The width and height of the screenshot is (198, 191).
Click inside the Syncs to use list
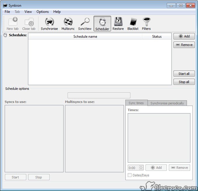pos(34,139)
